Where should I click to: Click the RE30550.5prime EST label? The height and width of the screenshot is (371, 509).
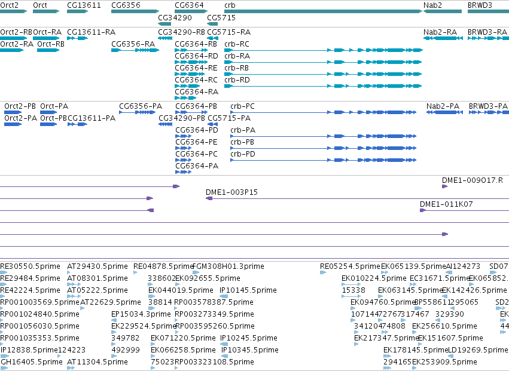pyautogui.click(x=30, y=266)
